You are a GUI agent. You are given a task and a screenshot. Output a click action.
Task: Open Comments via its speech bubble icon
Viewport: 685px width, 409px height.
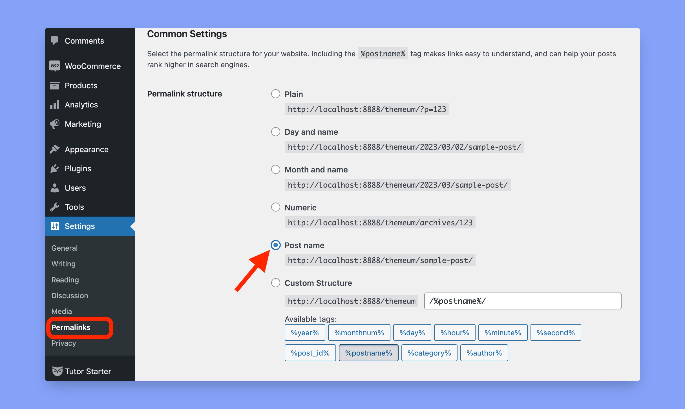pos(54,41)
